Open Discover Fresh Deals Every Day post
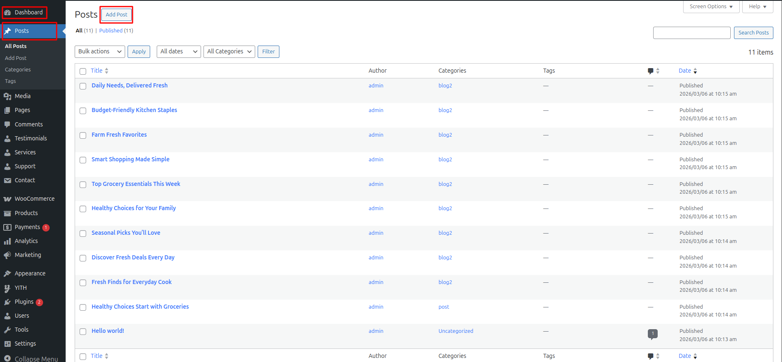Screen dimensions: 782x362 [x=133, y=257]
